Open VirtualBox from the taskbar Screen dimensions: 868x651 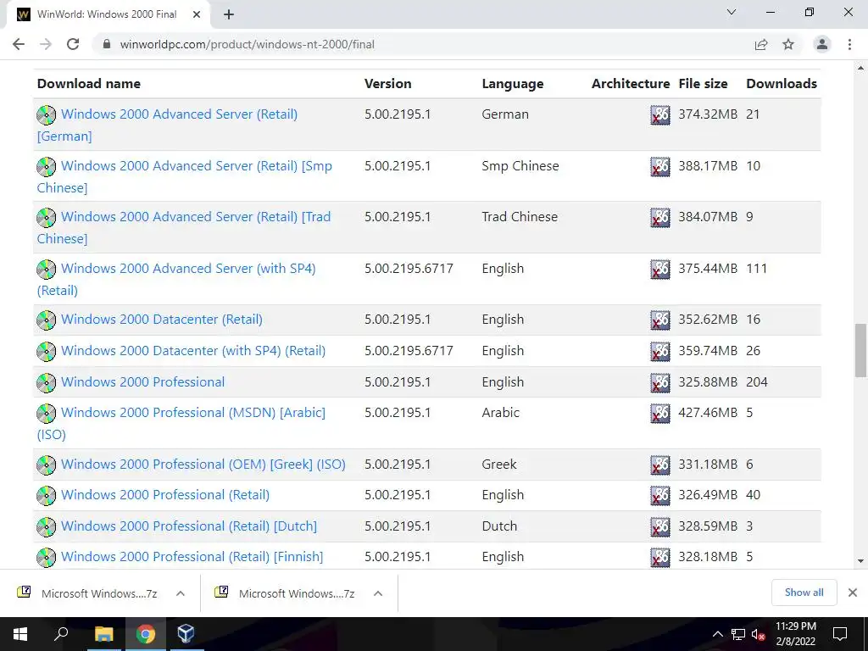click(186, 634)
